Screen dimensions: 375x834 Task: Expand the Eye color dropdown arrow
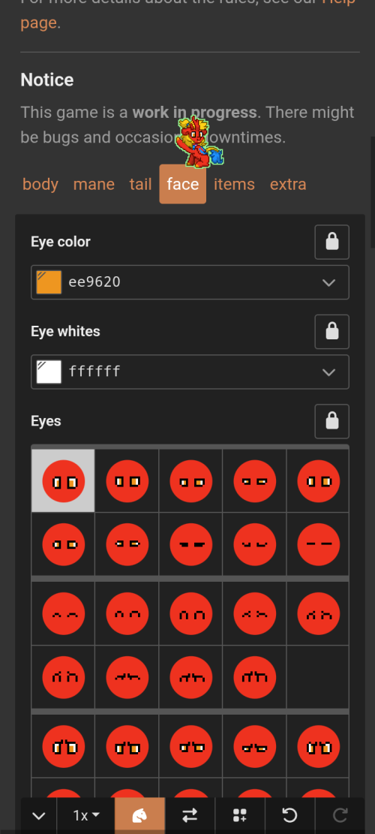[328, 282]
